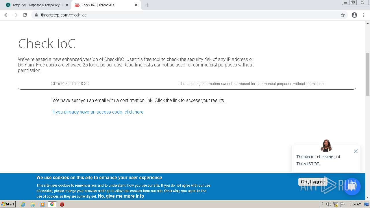Click the browser forward arrow

pos(16,15)
